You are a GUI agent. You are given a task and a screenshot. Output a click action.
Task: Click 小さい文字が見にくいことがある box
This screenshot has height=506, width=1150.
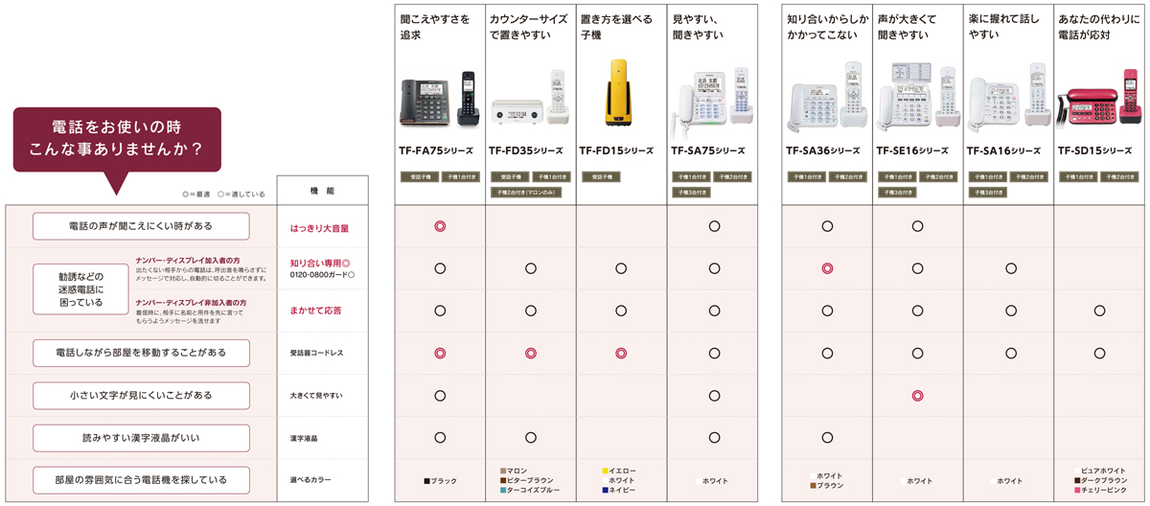click(141, 395)
